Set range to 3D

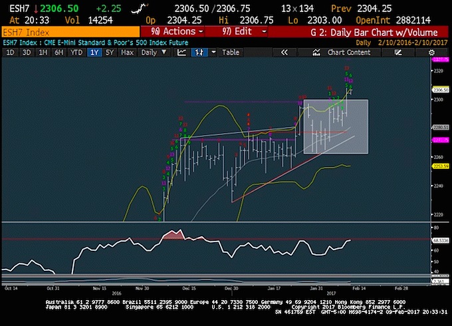pos(27,53)
